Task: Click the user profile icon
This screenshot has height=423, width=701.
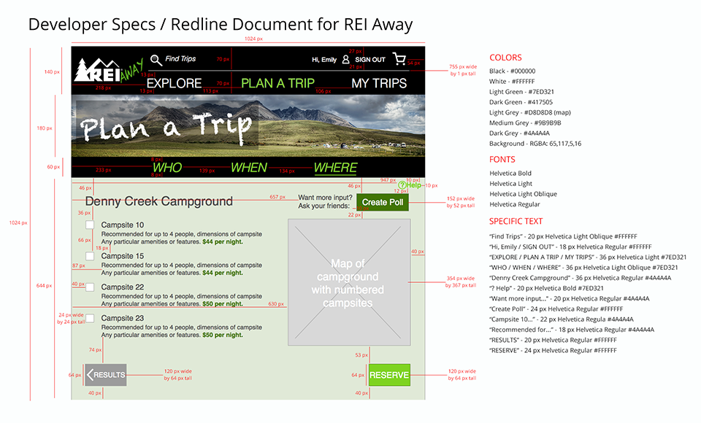Action: pyautogui.click(x=345, y=59)
